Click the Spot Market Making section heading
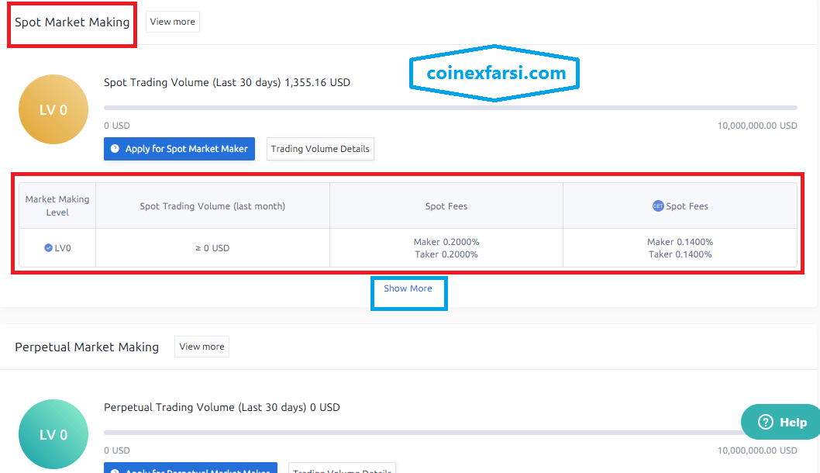Screen dimensions: 820x473 (72, 22)
